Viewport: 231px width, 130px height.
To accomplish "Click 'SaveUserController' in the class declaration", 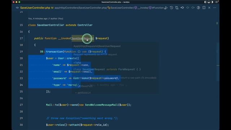I will (51, 25).
